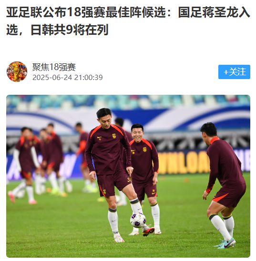Click the 2025-06-24 21:00:39 publish timestamp
256x261 pixels.
click(x=67, y=78)
